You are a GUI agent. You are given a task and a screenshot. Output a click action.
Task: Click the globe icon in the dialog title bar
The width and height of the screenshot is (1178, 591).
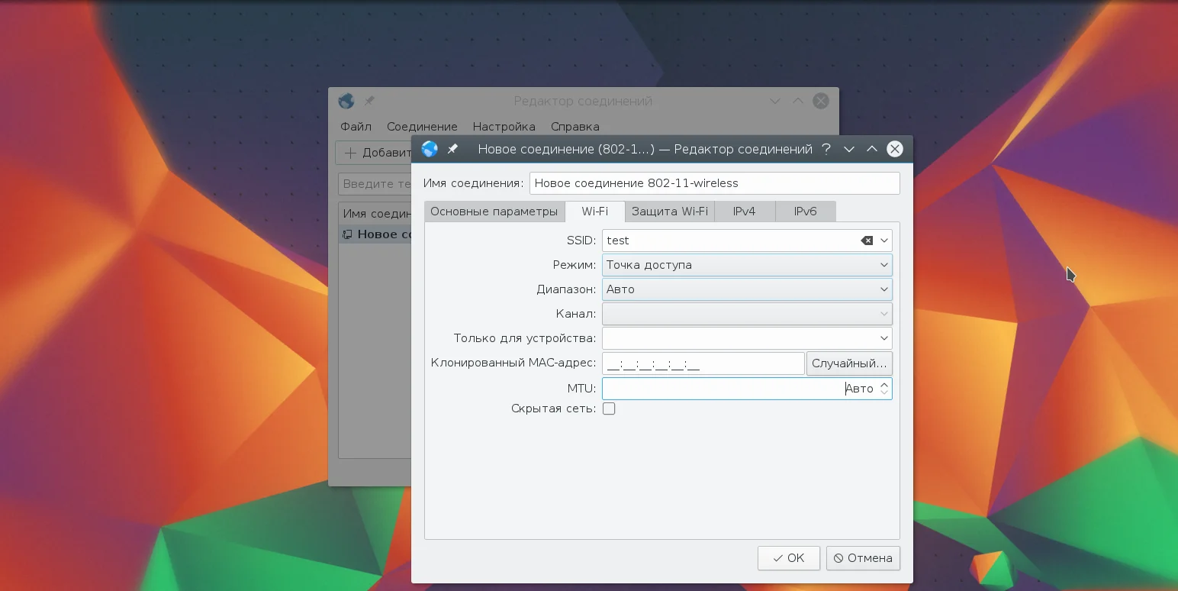[x=430, y=150]
